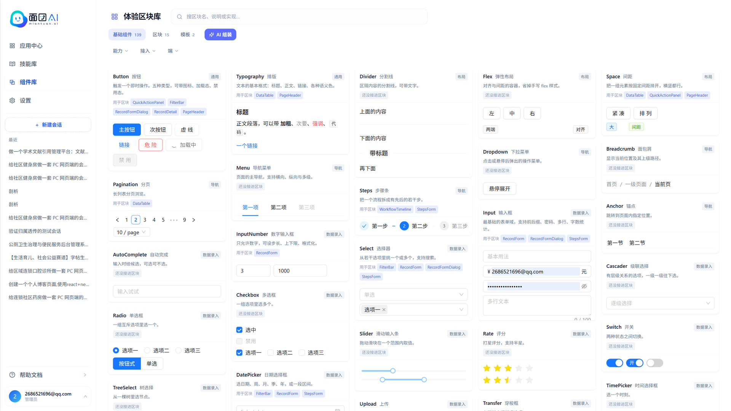Remove the 选项一 tag with the x
The width and height of the screenshot is (731, 411).
[384, 310]
